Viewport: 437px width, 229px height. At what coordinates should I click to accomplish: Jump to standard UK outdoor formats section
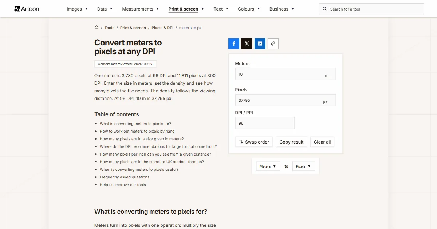pyautogui.click(x=152, y=162)
